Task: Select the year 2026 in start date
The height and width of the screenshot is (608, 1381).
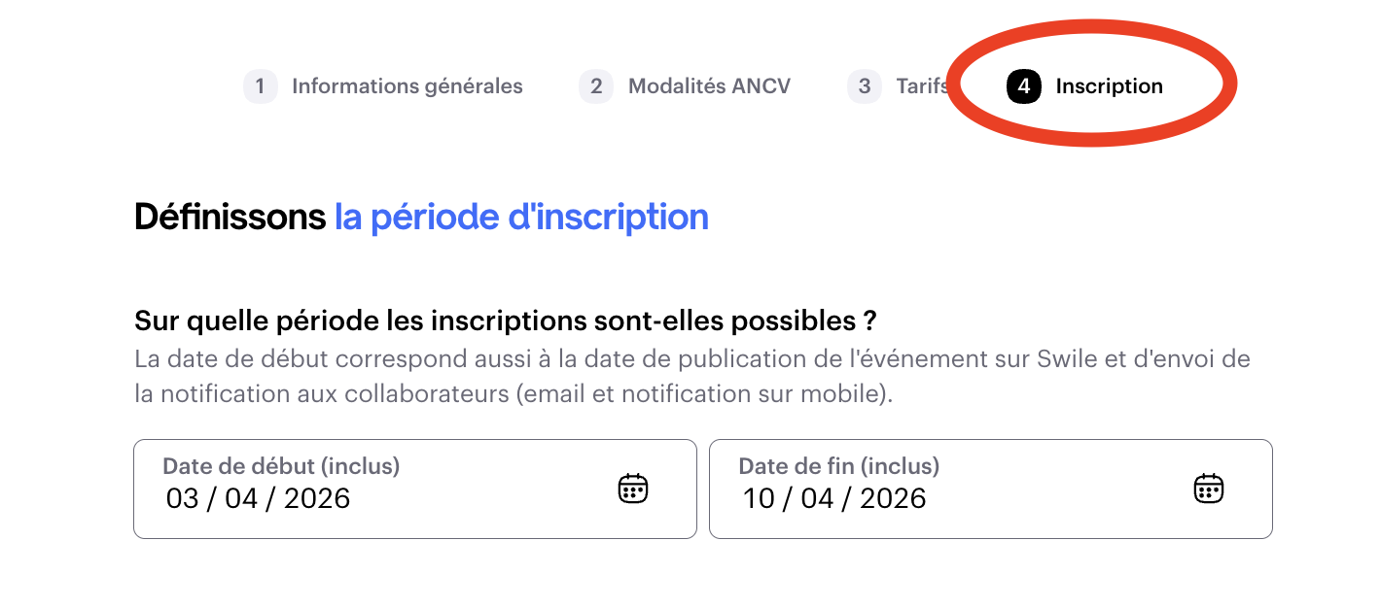Action: 317,499
